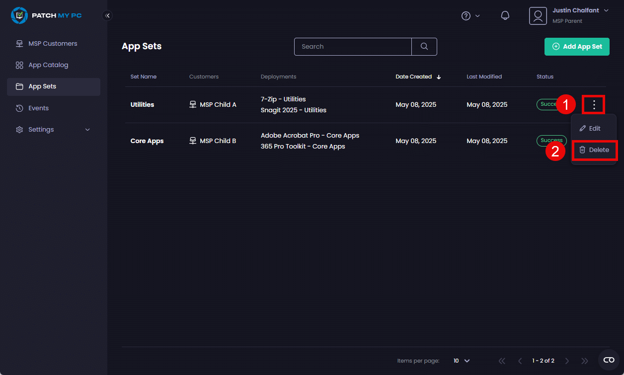Open the Events page

(38, 108)
